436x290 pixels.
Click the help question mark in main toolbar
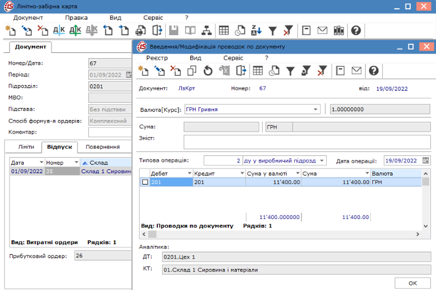pos(356,31)
